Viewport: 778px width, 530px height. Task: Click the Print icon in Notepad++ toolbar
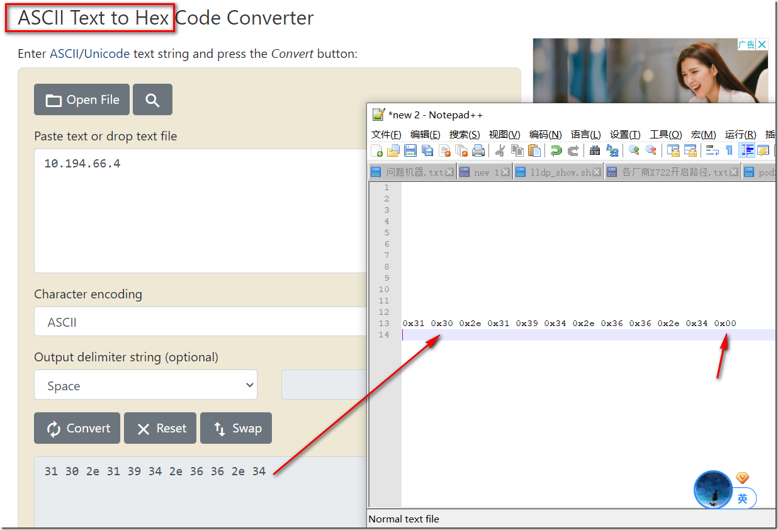[478, 150]
